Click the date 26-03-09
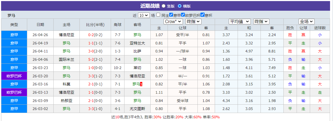This screenshot has width=333, height=121. click(40, 101)
